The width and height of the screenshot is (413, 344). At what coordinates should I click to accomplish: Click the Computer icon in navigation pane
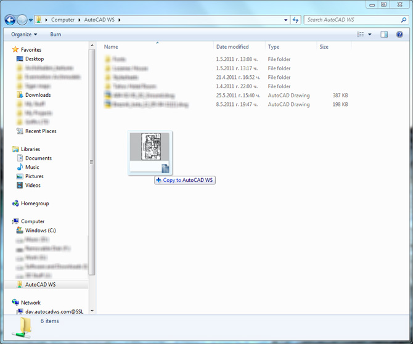(15, 221)
